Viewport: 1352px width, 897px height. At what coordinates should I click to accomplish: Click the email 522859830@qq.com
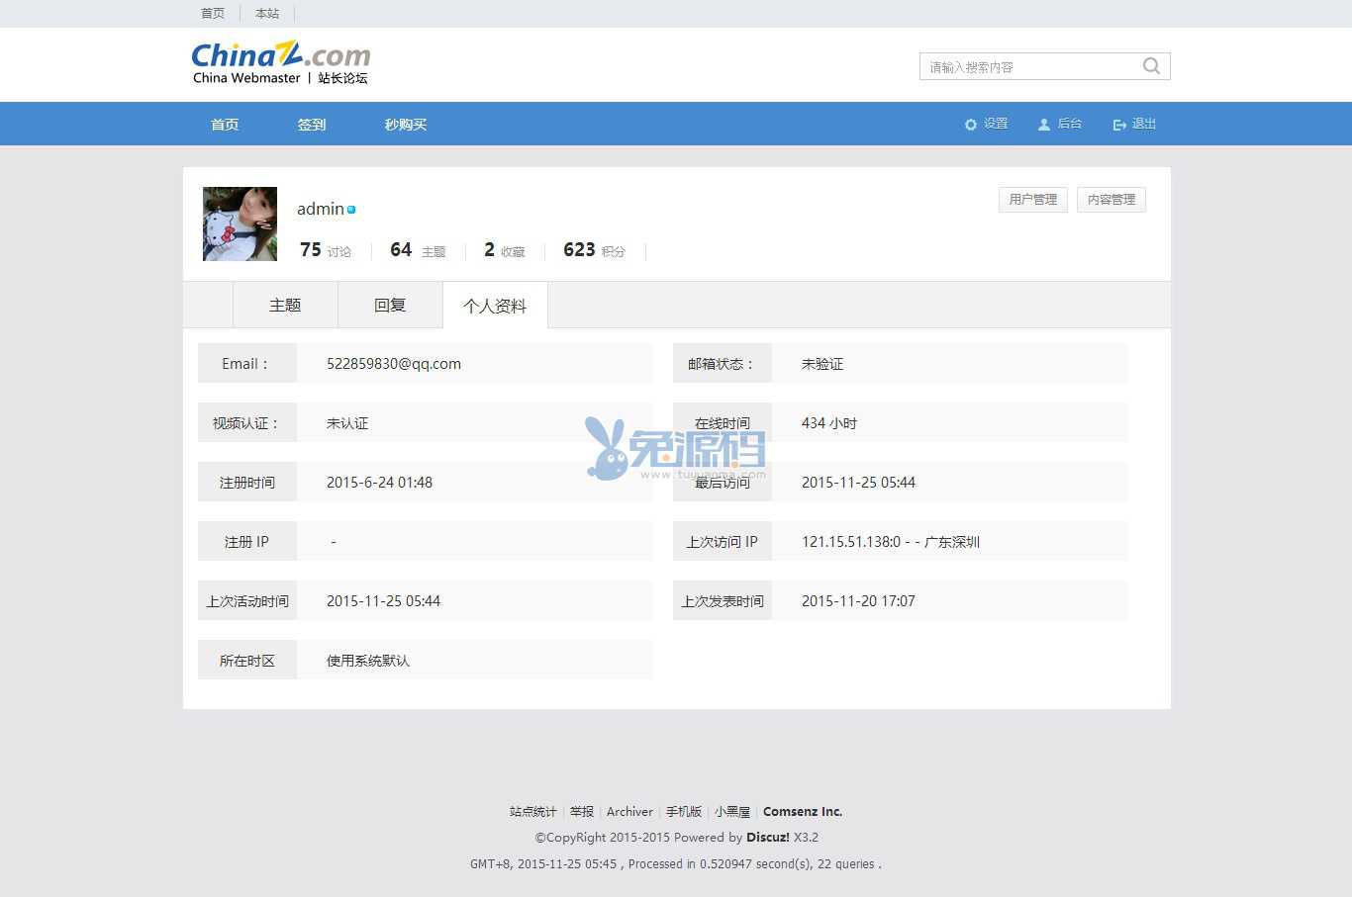pos(394,364)
